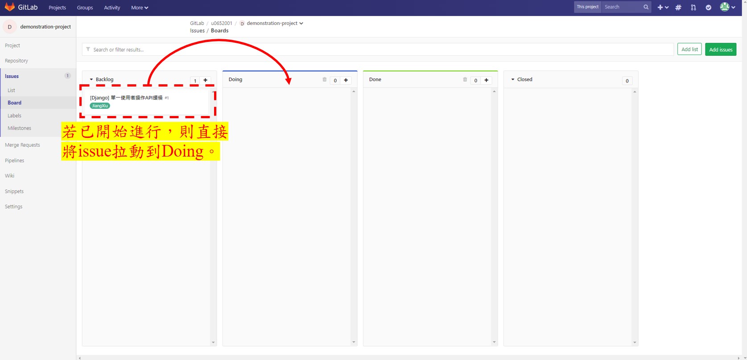The width and height of the screenshot is (747, 360).
Task: Click the search magnifier icon
Action: point(646,7)
